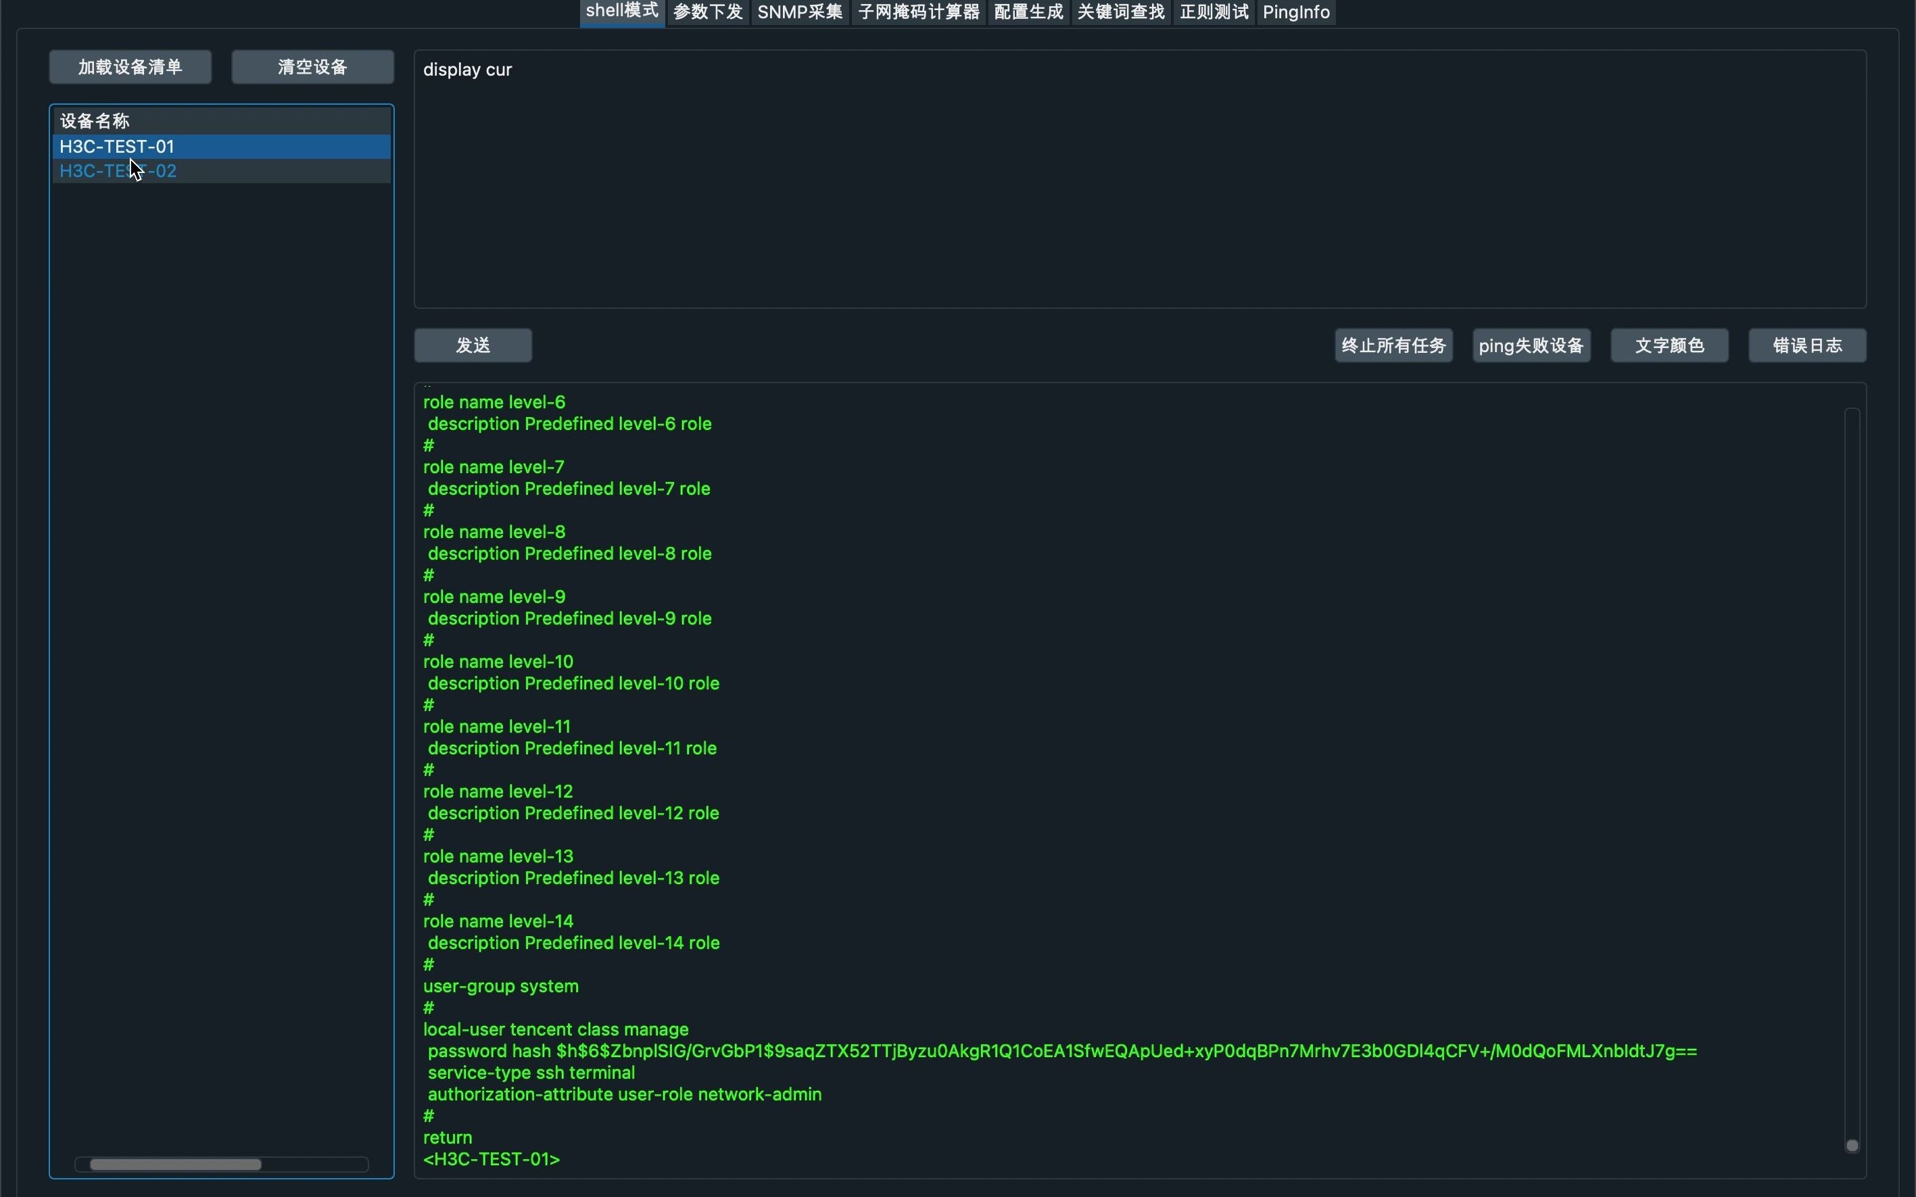Click 'role name level-12' line
The height and width of the screenshot is (1197, 1916).
point(498,791)
